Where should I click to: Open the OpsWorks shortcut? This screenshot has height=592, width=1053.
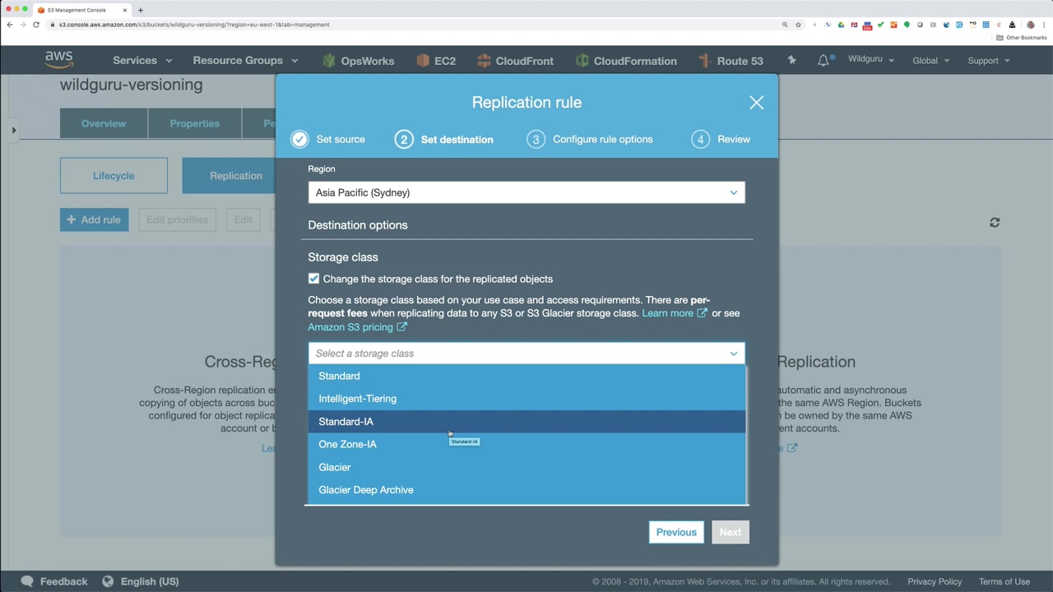(x=359, y=61)
